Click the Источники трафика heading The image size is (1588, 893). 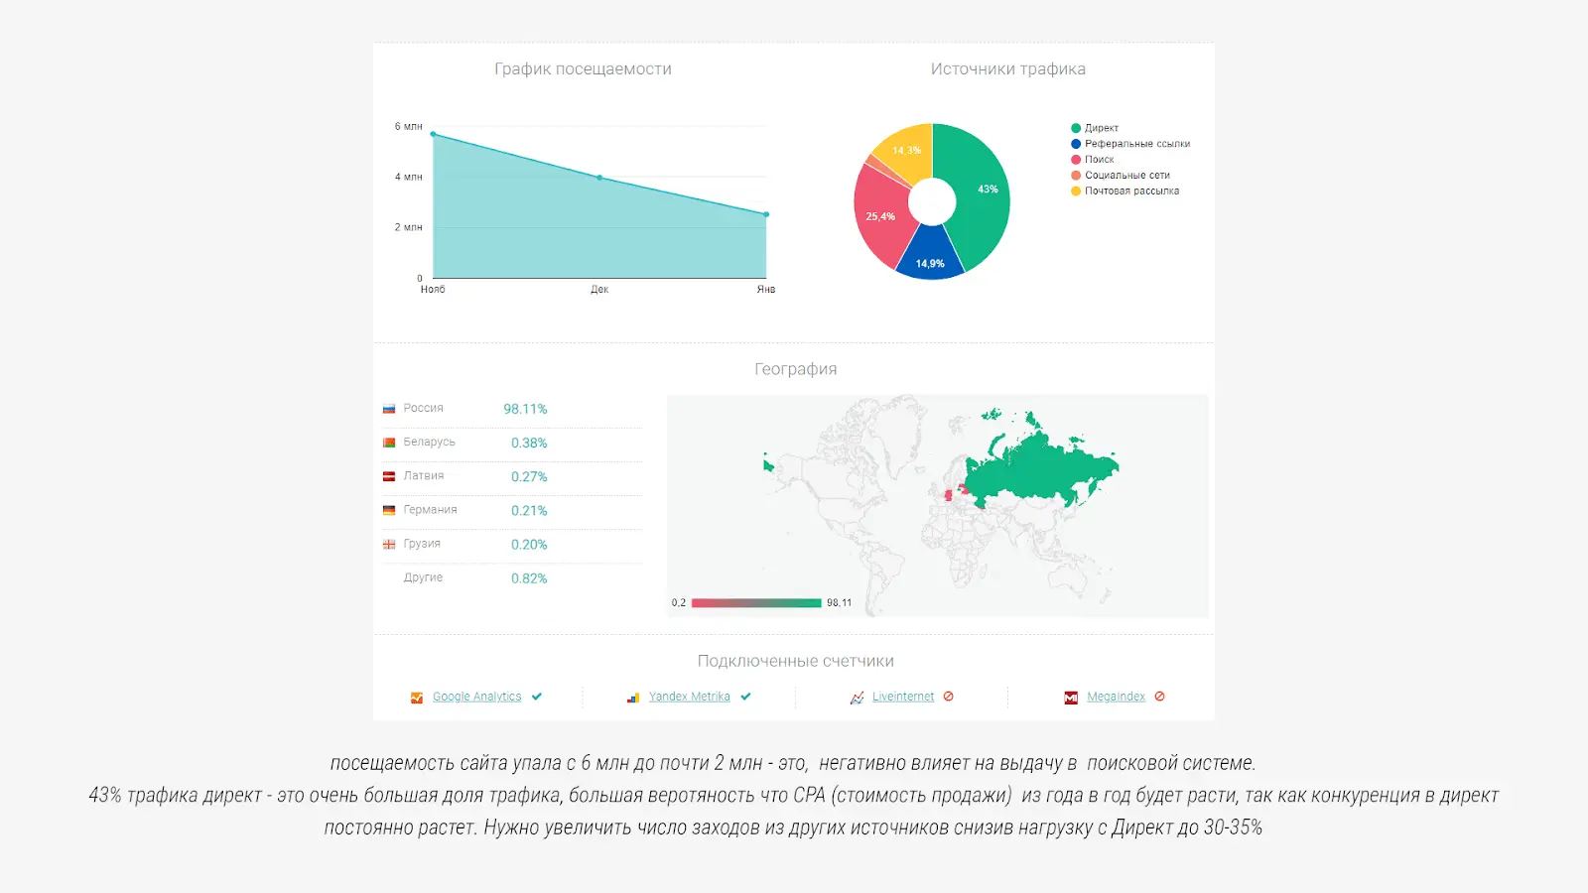(x=1007, y=69)
